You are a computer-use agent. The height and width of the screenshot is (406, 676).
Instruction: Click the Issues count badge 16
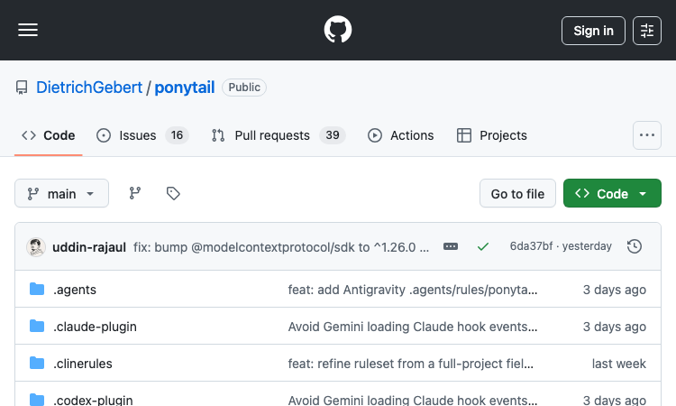tap(177, 135)
